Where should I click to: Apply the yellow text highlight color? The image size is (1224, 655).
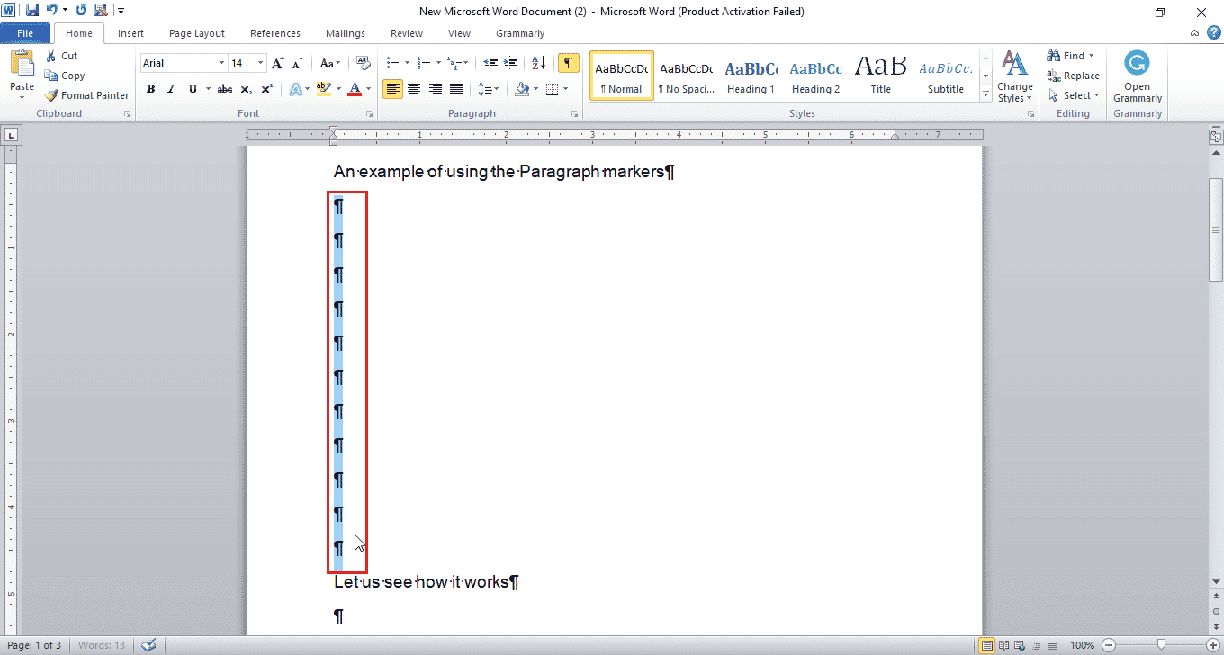coord(325,89)
